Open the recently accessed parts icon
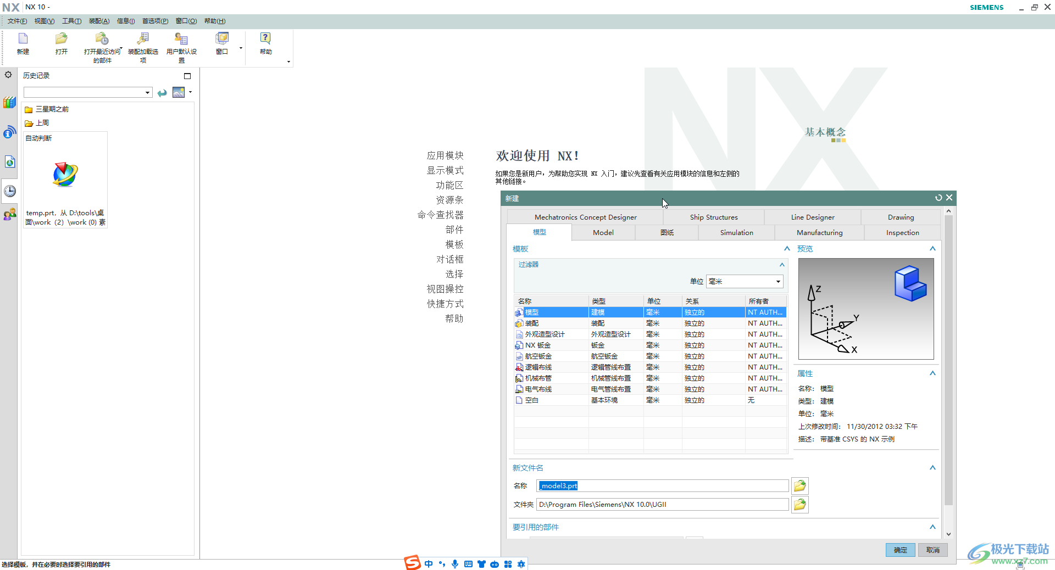The height and width of the screenshot is (570, 1055). click(102, 39)
